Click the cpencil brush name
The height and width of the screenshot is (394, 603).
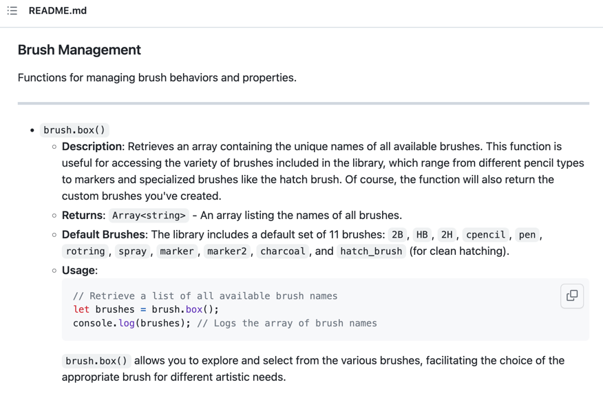pos(486,235)
